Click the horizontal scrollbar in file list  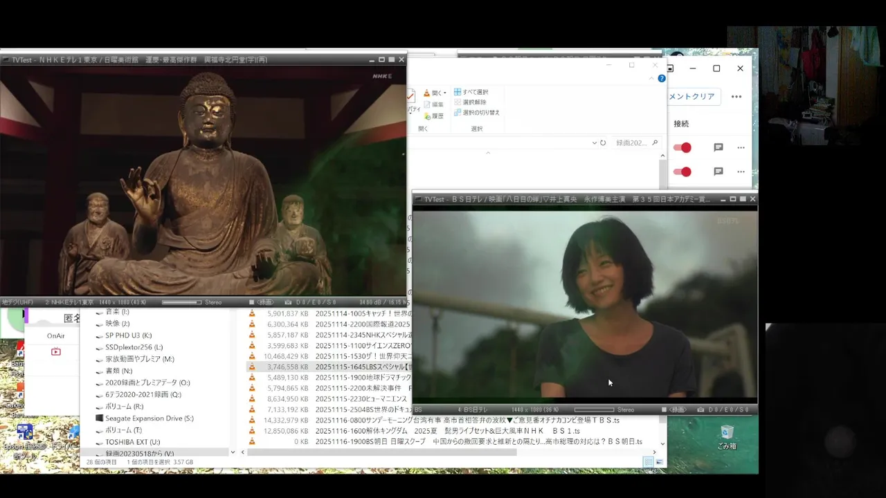pyautogui.click(x=382, y=452)
